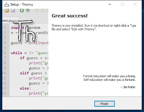Click the 'Great success!' heading
This screenshot has width=144, height=112.
(69, 16)
